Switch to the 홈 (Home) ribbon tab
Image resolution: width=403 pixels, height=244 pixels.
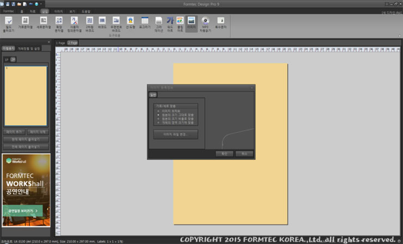pyautogui.click(x=22, y=11)
